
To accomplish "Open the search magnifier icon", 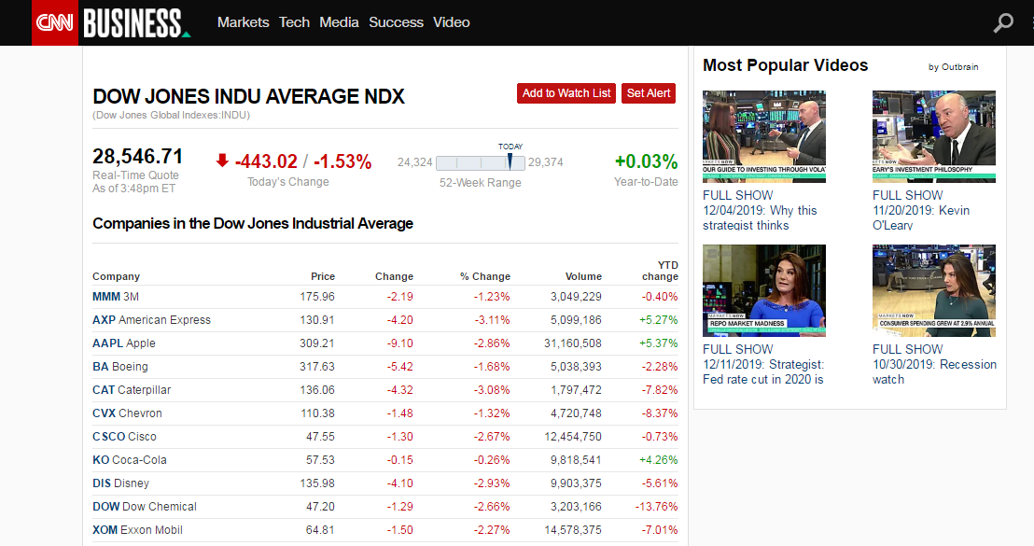I will pyautogui.click(x=1003, y=22).
